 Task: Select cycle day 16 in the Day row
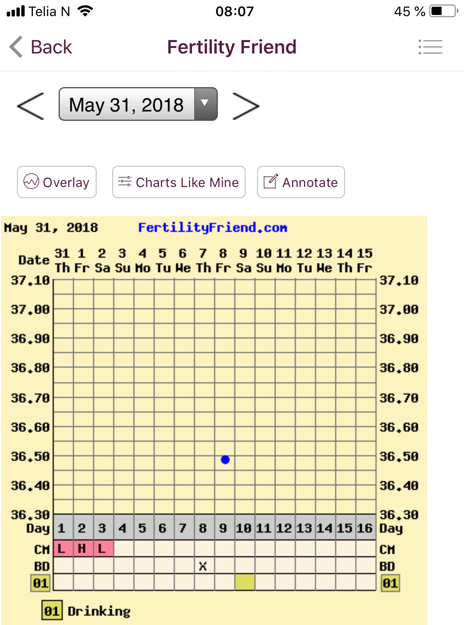coord(365,528)
